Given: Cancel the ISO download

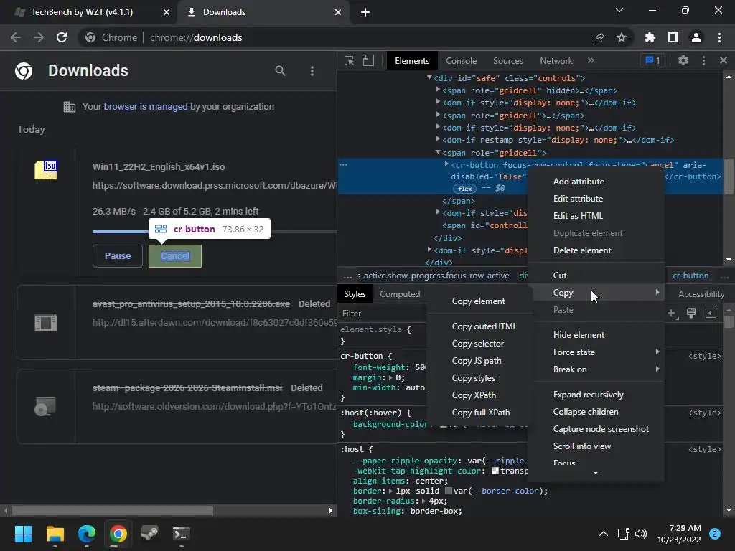Looking at the screenshot, I should pyautogui.click(x=175, y=256).
